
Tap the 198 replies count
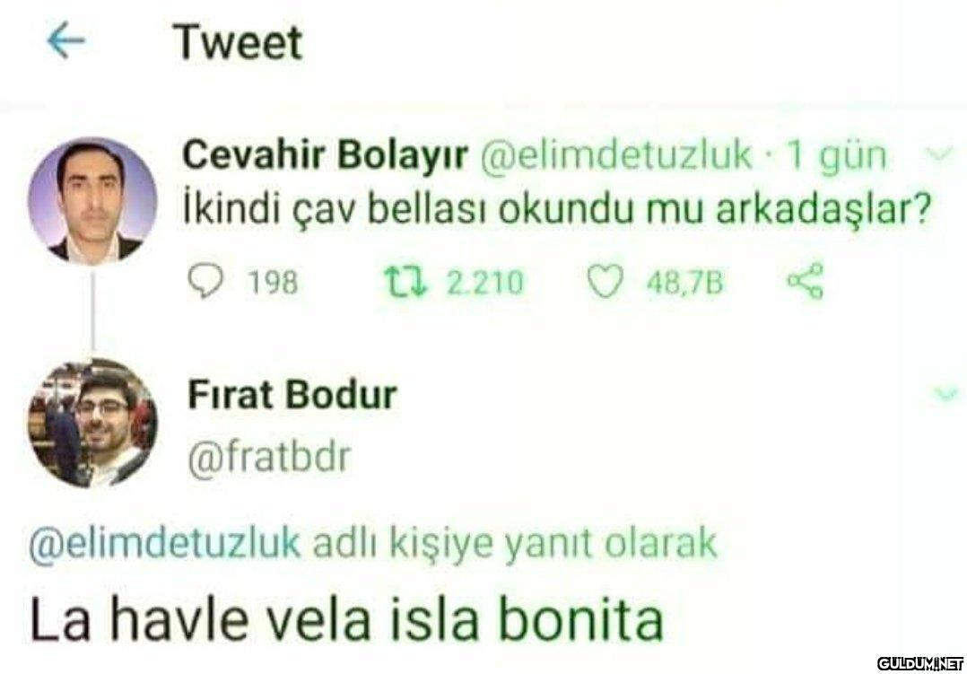(x=273, y=284)
